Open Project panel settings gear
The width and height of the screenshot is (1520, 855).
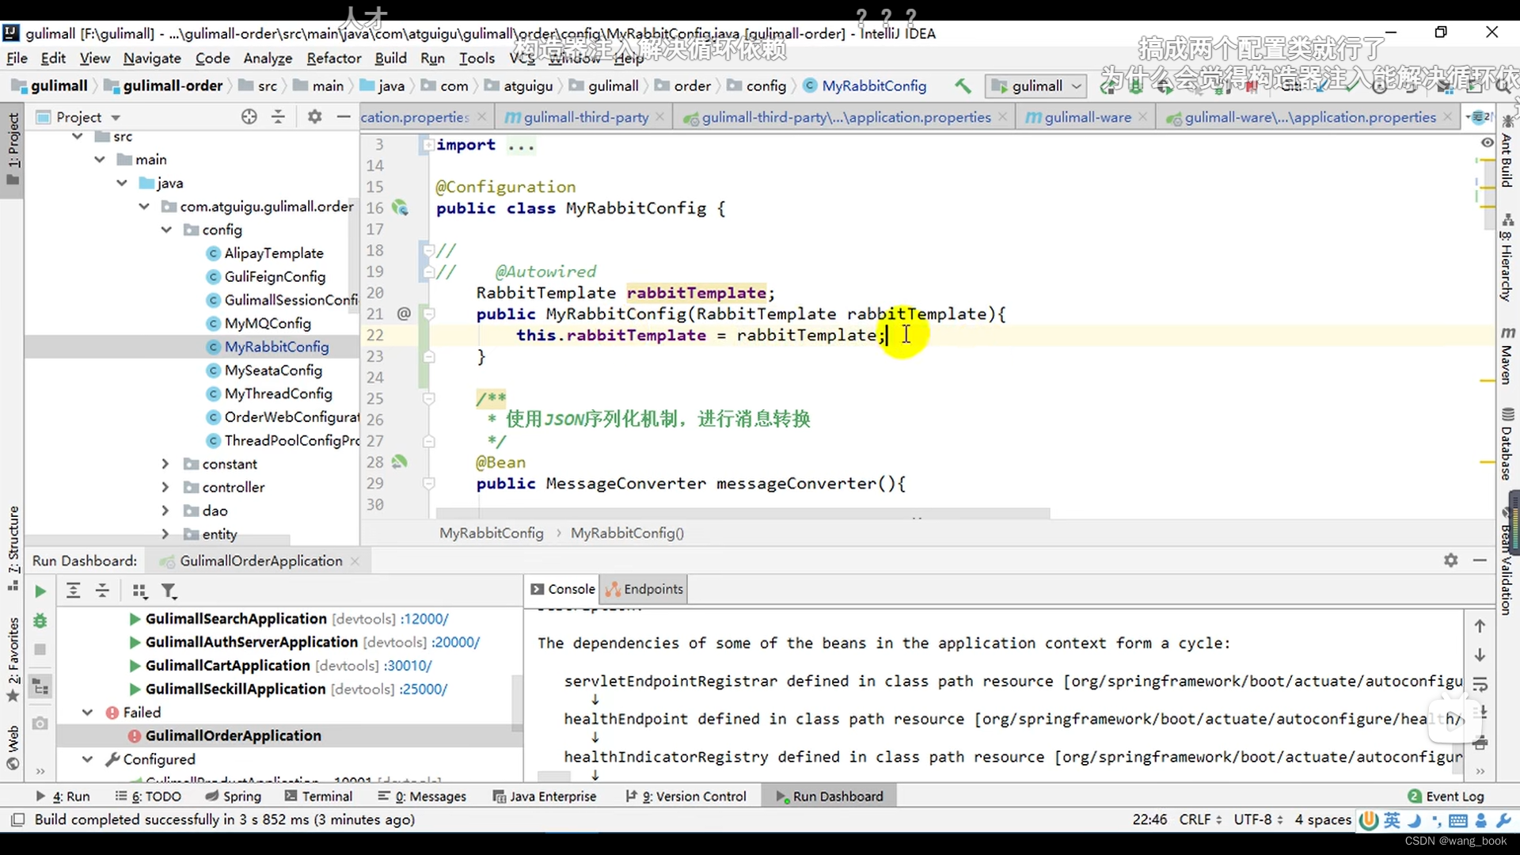coord(315,116)
